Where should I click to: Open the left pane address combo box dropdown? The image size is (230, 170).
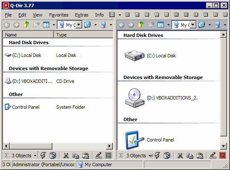pyautogui.click(x=79, y=25)
